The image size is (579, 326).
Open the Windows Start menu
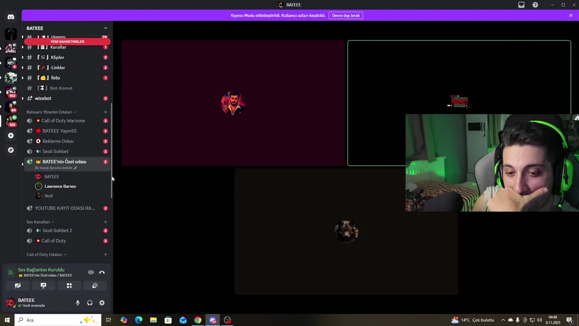click(x=7, y=320)
